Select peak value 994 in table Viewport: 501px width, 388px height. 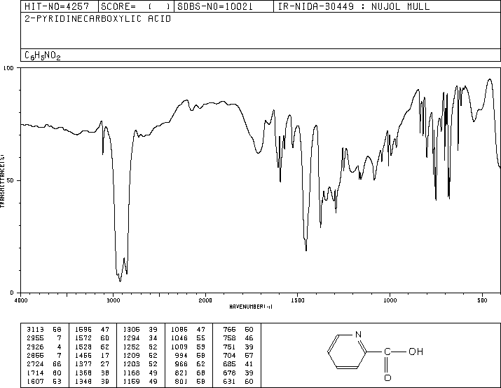[181, 355]
